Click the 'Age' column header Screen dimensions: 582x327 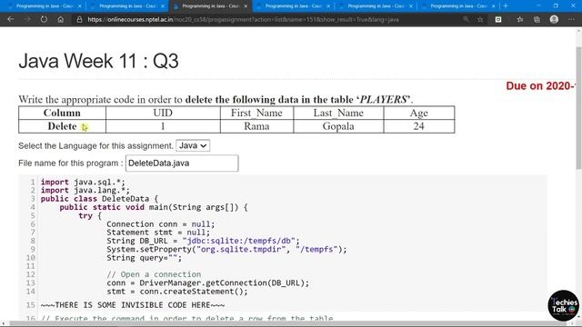tap(418, 113)
